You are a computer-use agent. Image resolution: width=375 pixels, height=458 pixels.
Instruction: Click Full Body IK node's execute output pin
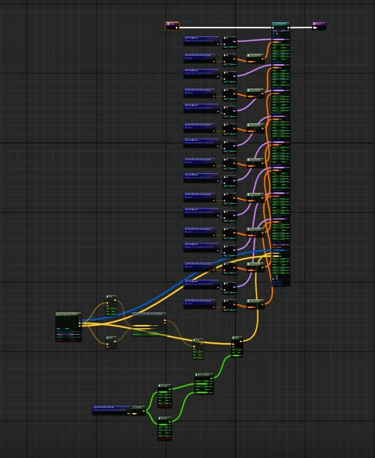(x=288, y=28)
